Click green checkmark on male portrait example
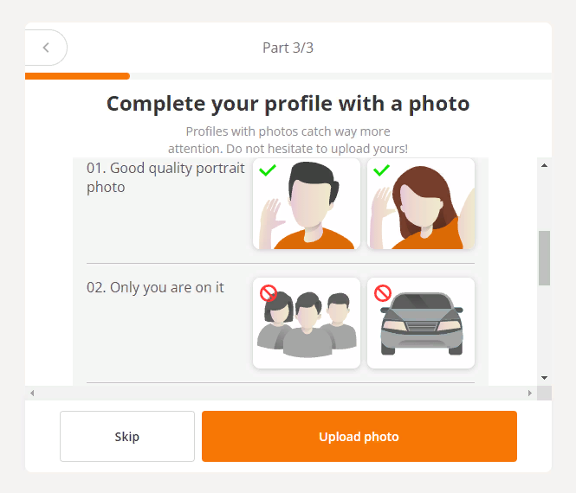This screenshot has width=576, height=493. 268,171
